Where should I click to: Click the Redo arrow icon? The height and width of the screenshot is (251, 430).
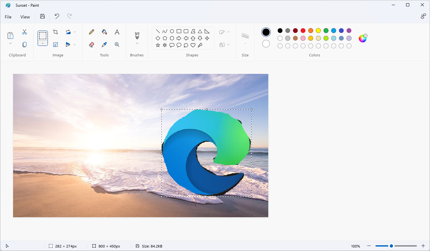[69, 17]
